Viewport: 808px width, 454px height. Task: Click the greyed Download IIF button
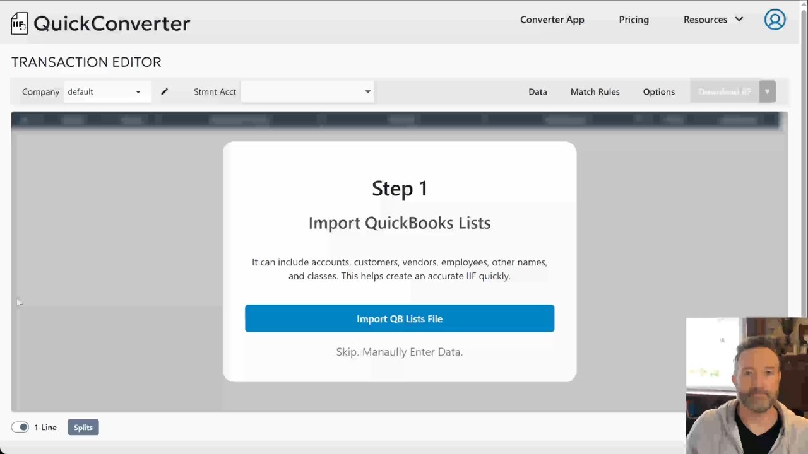[725, 91]
